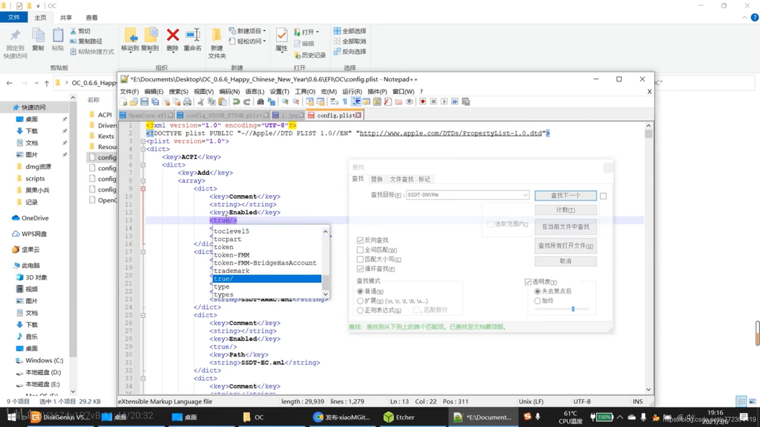
Task: Save the current file via toolbar
Action: coord(144,102)
